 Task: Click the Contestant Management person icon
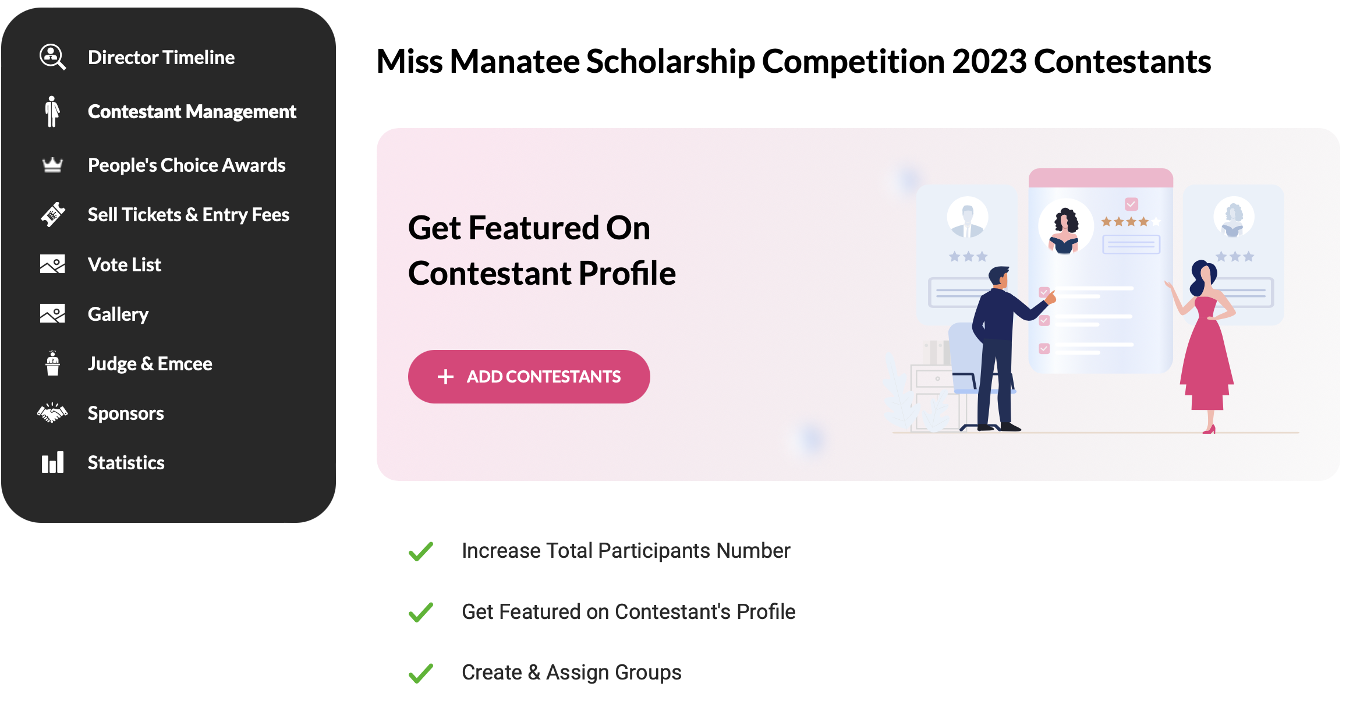pyautogui.click(x=52, y=111)
